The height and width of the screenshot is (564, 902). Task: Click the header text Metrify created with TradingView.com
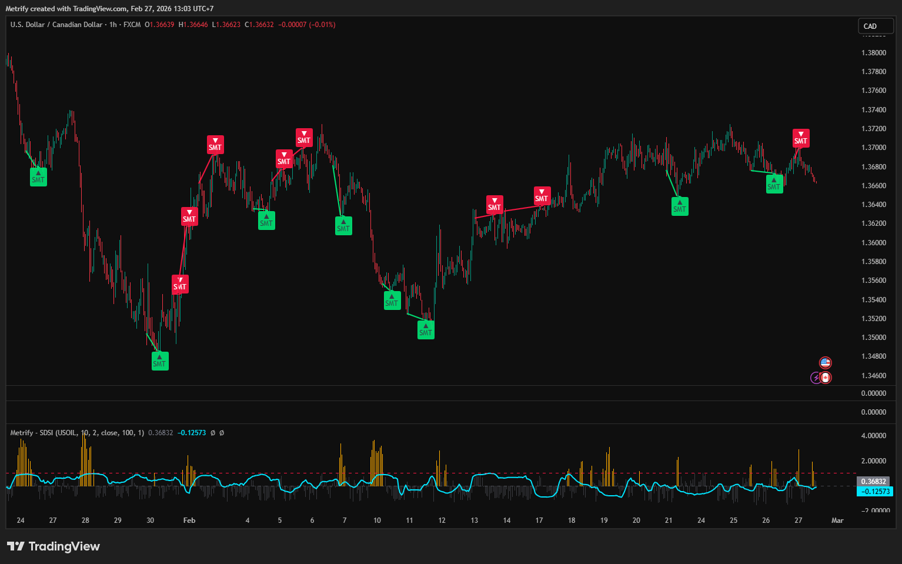(x=66, y=9)
